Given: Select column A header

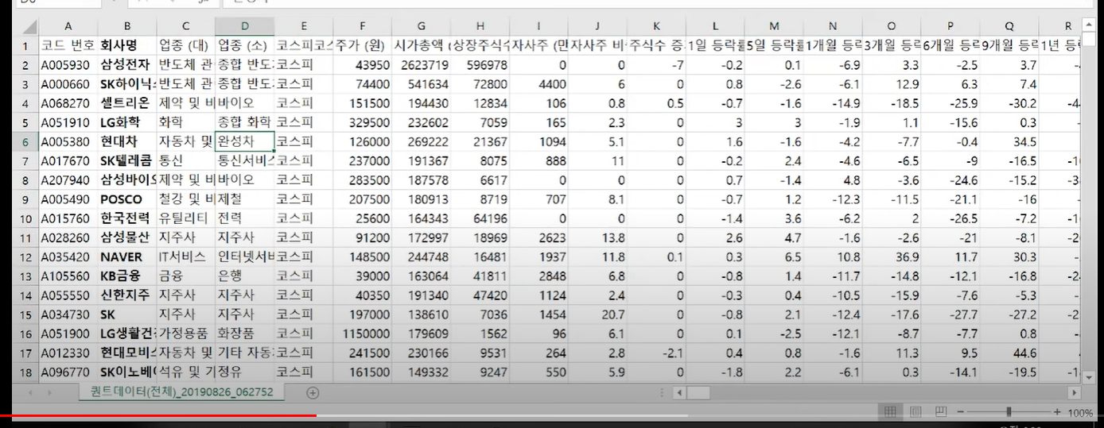Looking at the screenshot, I should point(68,26).
